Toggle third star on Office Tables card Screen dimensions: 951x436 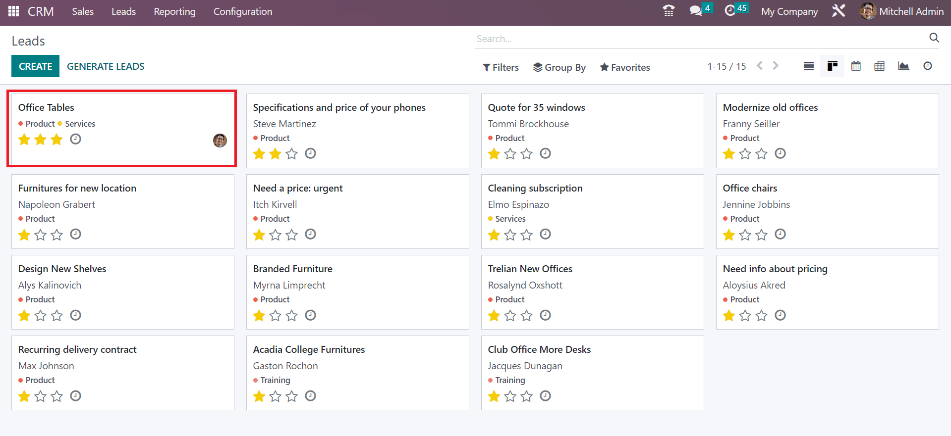click(x=57, y=140)
